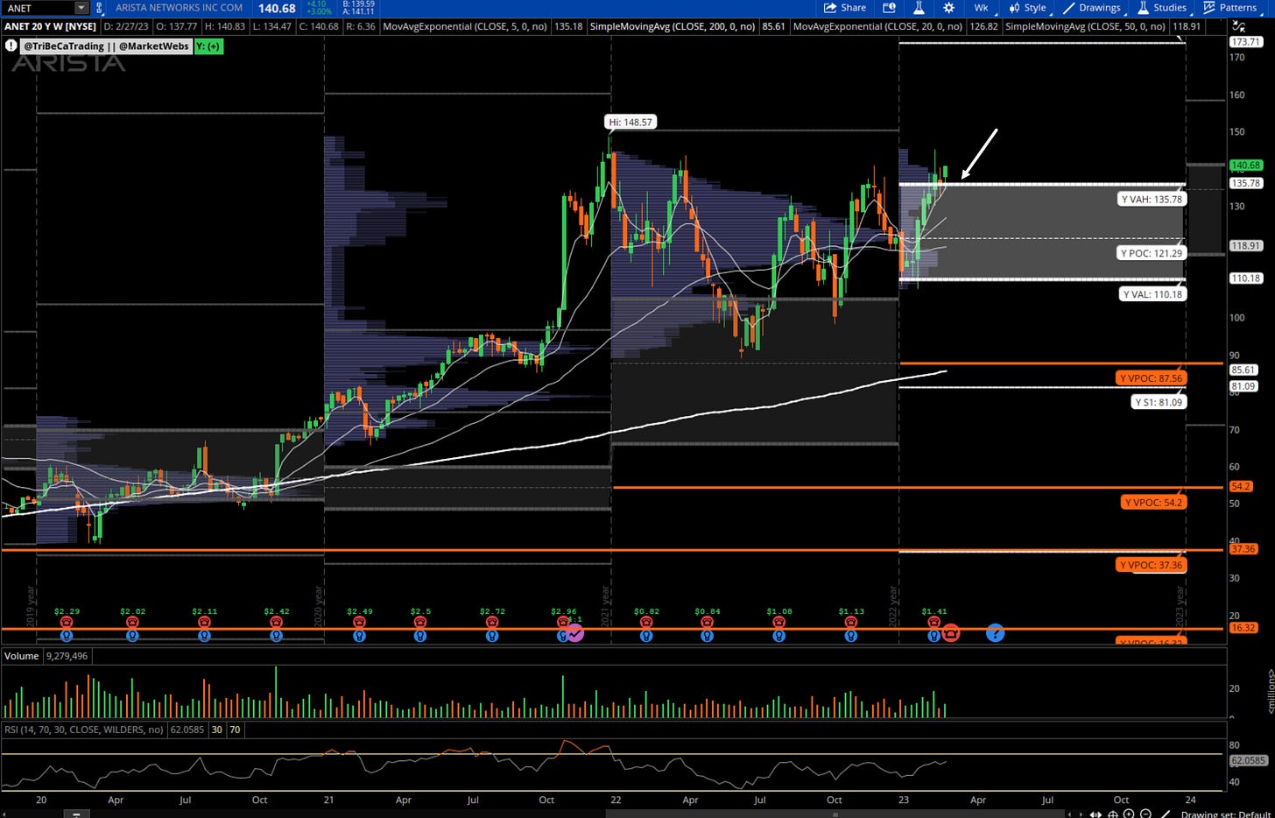Open the Share menu
The width and height of the screenshot is (1275, 818).
pos(845,8)
